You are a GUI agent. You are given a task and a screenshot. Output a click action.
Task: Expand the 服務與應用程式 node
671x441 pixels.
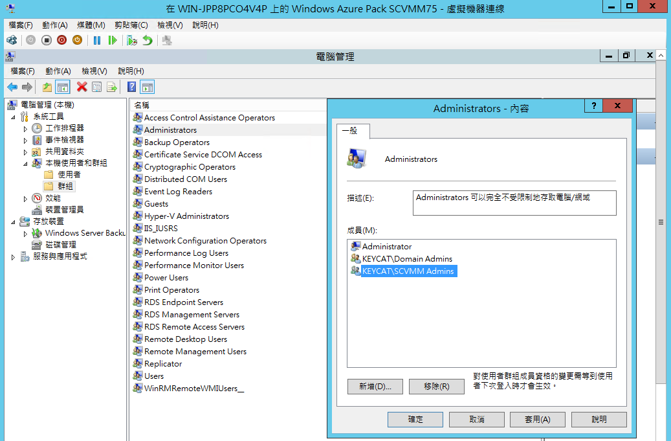(x=13, y=257)
